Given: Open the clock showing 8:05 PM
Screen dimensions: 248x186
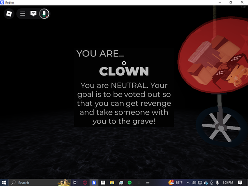Looking at the screenshot, I should [228, 182].
